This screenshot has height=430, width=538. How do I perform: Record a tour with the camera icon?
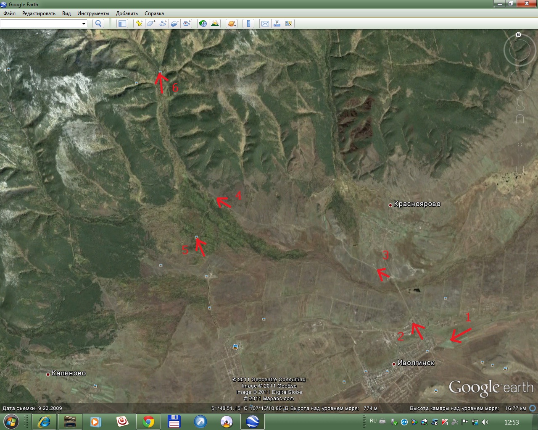pos(187,24)
